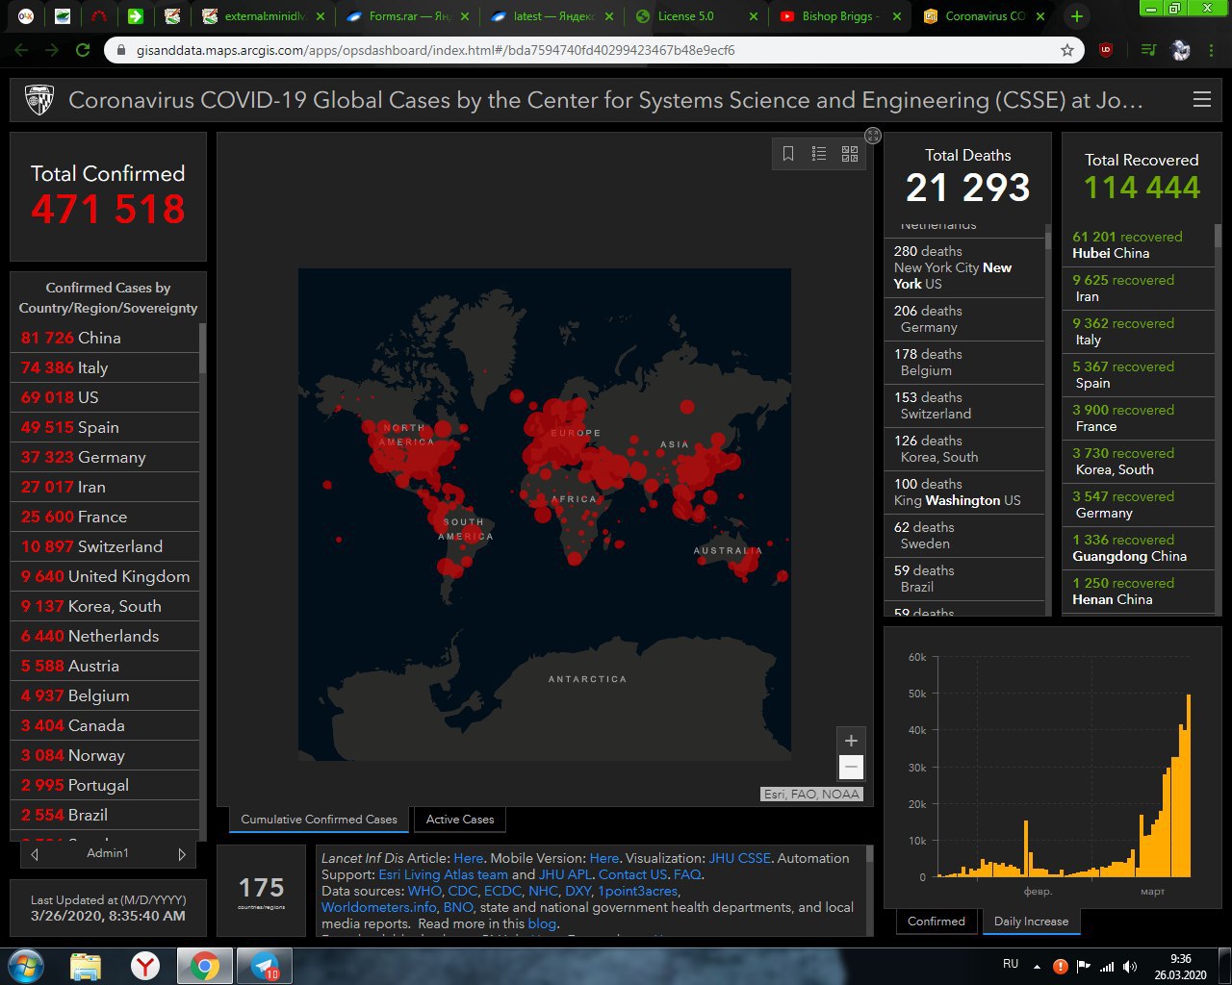Switch to Active Cases tab

460,820
